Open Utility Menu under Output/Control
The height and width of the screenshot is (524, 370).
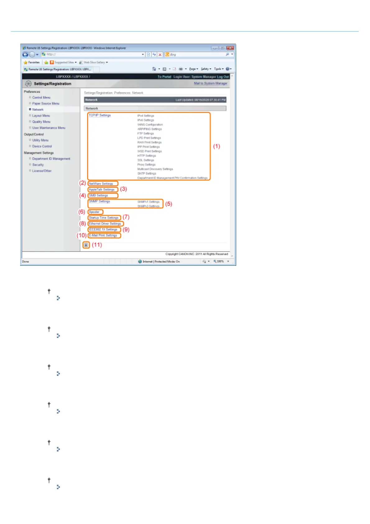(40, 140)
